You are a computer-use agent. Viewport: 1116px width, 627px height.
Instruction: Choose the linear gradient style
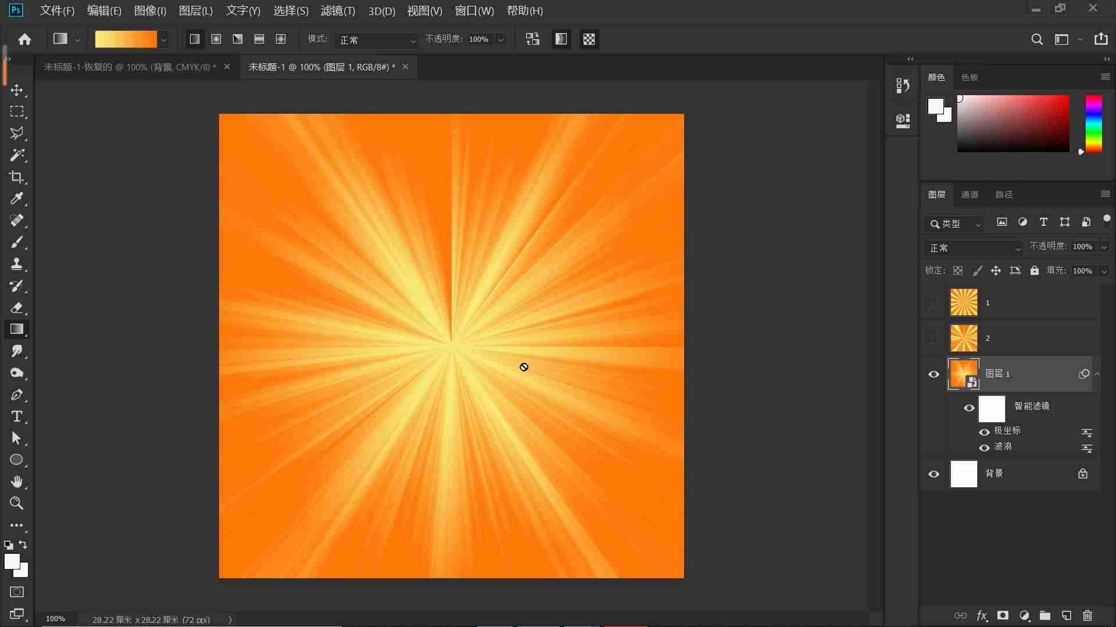[195, 39]
